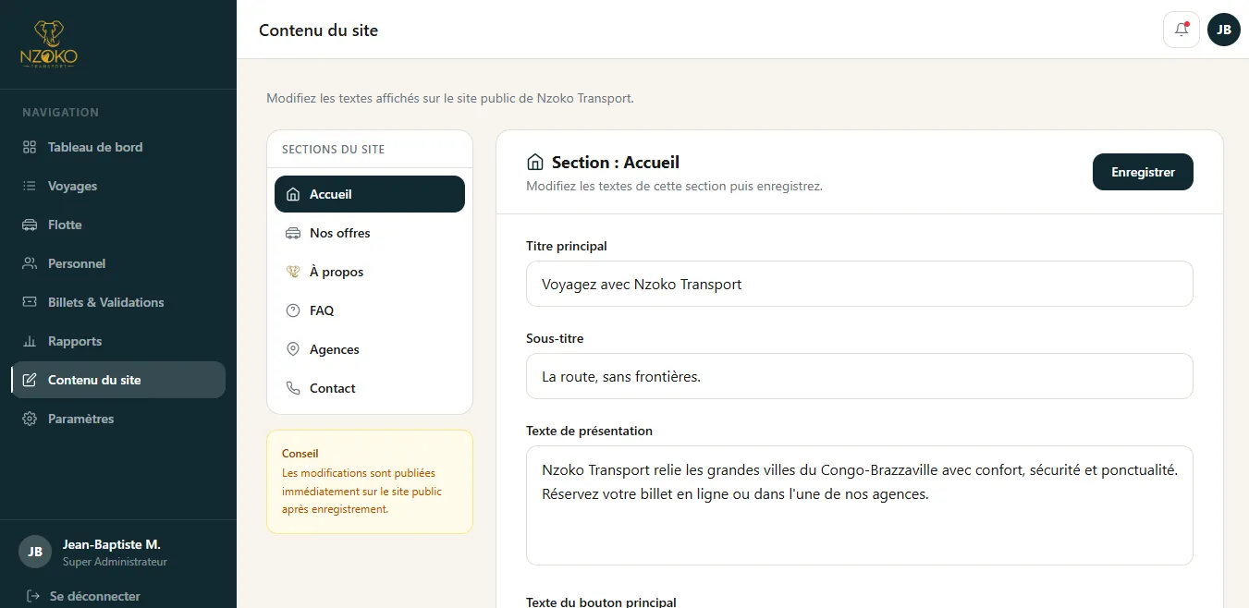Viewport: 1249px width, 608px height.
Task: Click Jean-Baptiste M. user name
Action: coord(112,544)
